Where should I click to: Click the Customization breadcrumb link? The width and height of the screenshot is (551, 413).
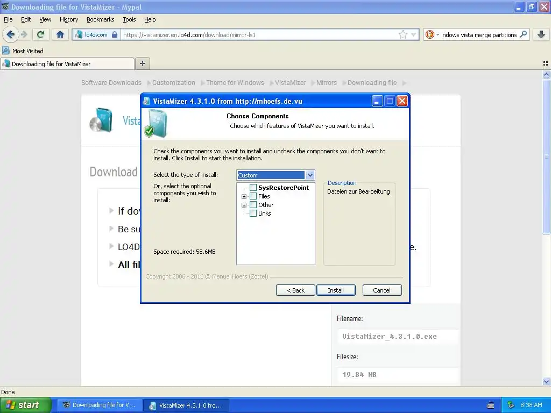(174, 82)
